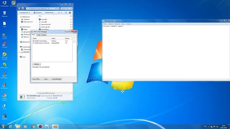
Task: Tick the Hyper Sonic in Sonic Mania checkbox
Action: [x=33, y=43]
